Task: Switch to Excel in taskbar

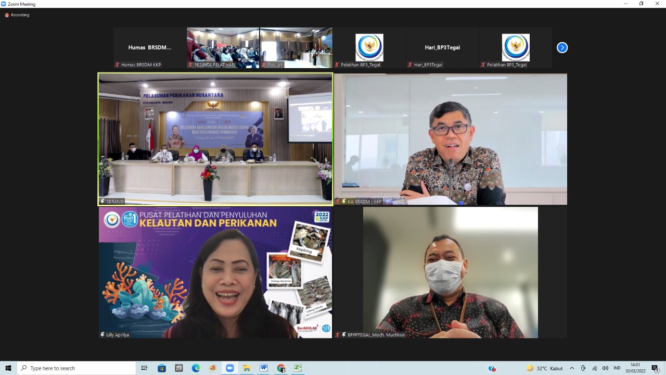Action: pos(298,368)
